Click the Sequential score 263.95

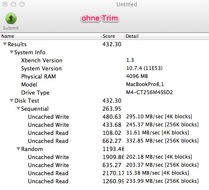pyautogui.click(x=112, y=109)
